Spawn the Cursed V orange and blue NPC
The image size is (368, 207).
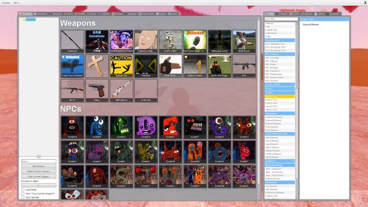click(195, 177)
